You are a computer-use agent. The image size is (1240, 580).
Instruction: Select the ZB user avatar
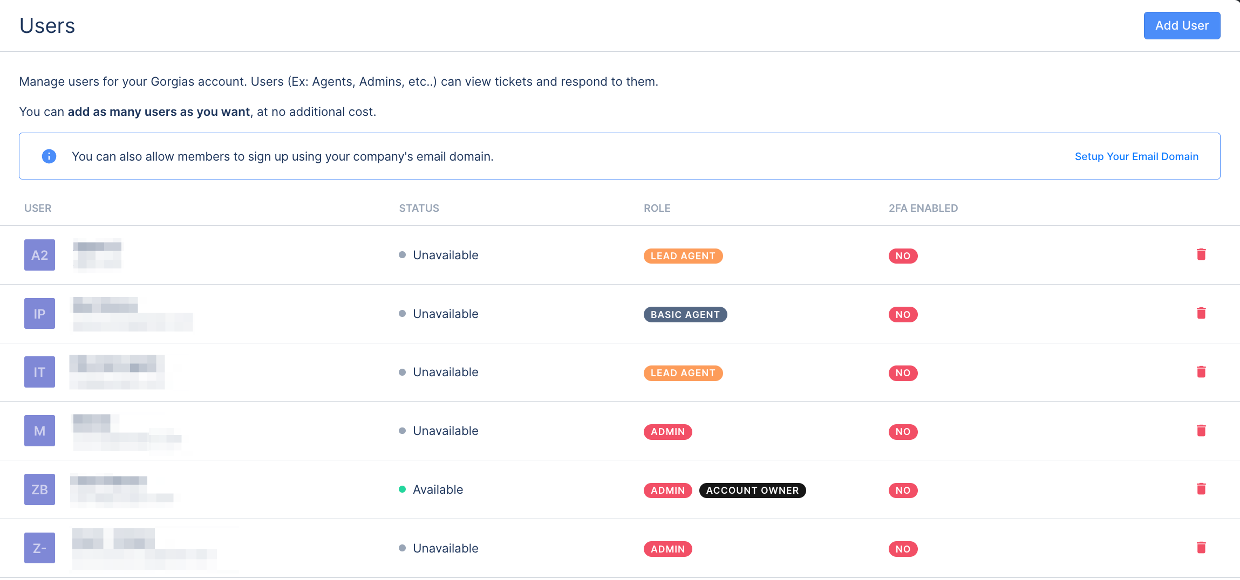39,489
